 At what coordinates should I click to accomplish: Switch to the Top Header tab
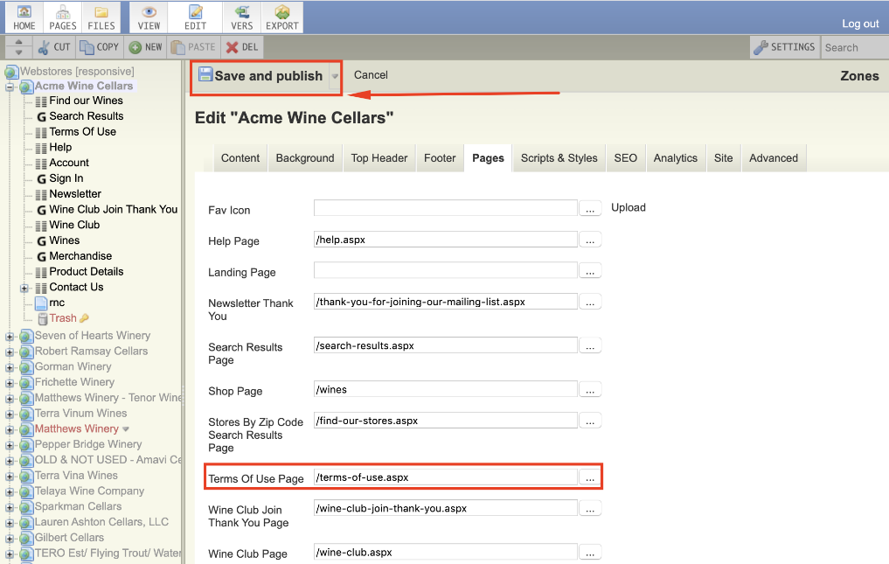pyautogui.click(x=379, y=157)
